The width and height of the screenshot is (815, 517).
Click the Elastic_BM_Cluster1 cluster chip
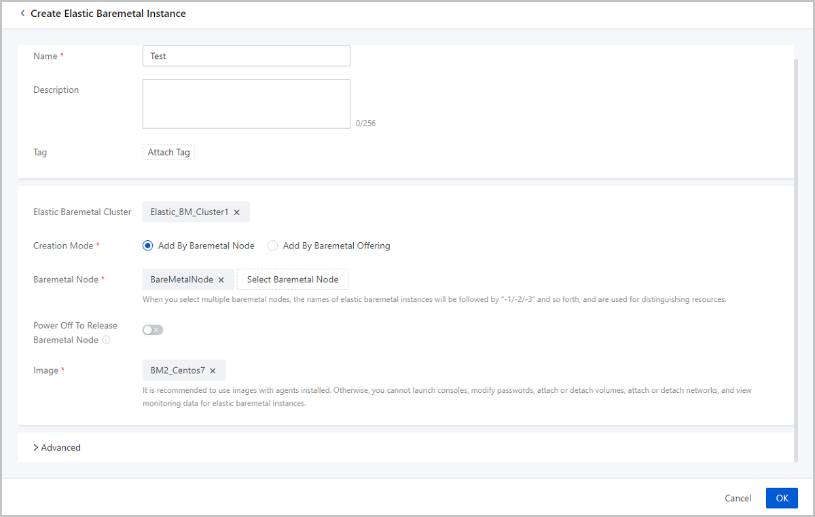click(x=189, y=212)
